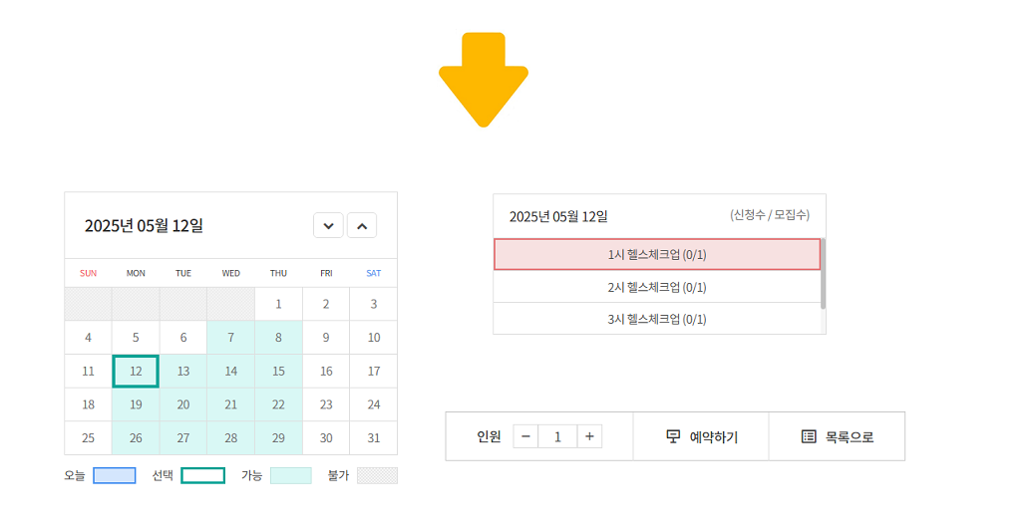
Task: Pick available date 7 on calendar
Action: (x=230, y=338)
